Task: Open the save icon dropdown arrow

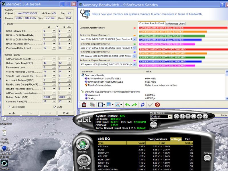Action: pyautogui.click(x=104, y=105)
